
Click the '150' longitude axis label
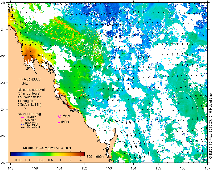[x=35, y=168]
